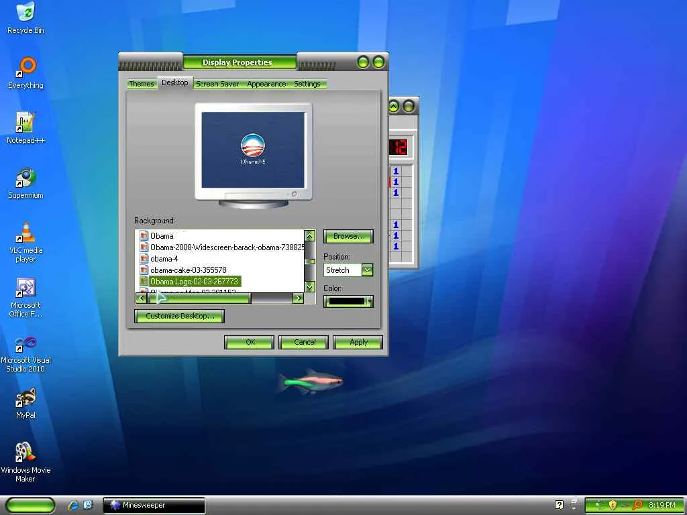Click the security shield tray icon
The width and height of the screenshot is (687, 515).
[x=613, y=505]
